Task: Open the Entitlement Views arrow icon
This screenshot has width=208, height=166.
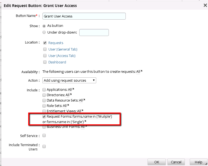Action: (x=82, y=111)
